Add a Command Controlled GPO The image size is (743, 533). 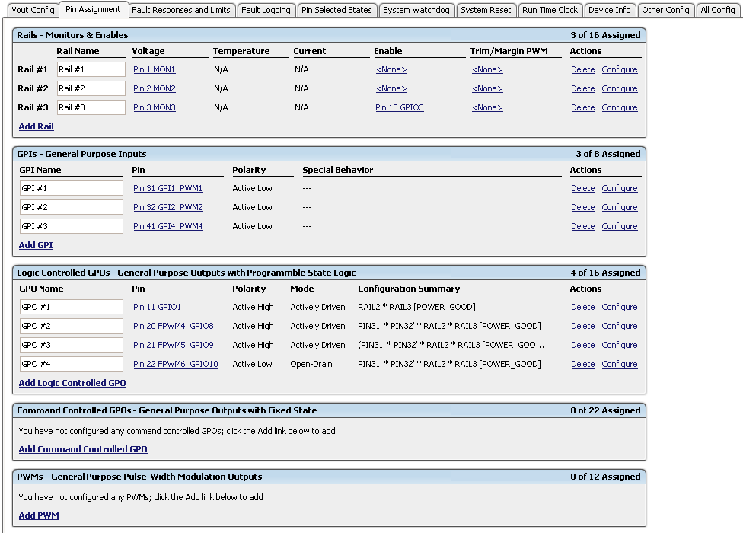[x=82, y=448]
